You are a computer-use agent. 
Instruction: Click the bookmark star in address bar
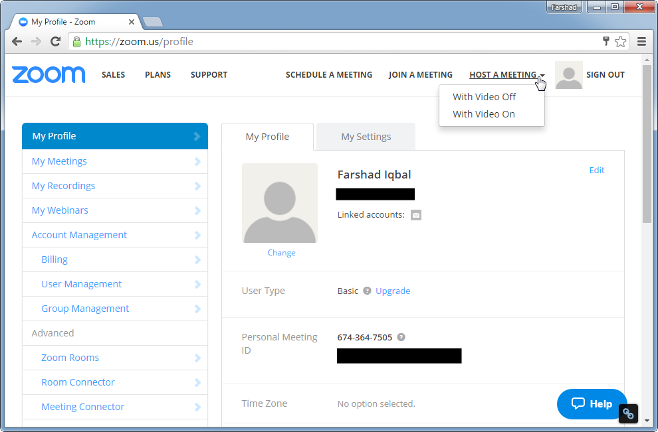tap(620, 42)
